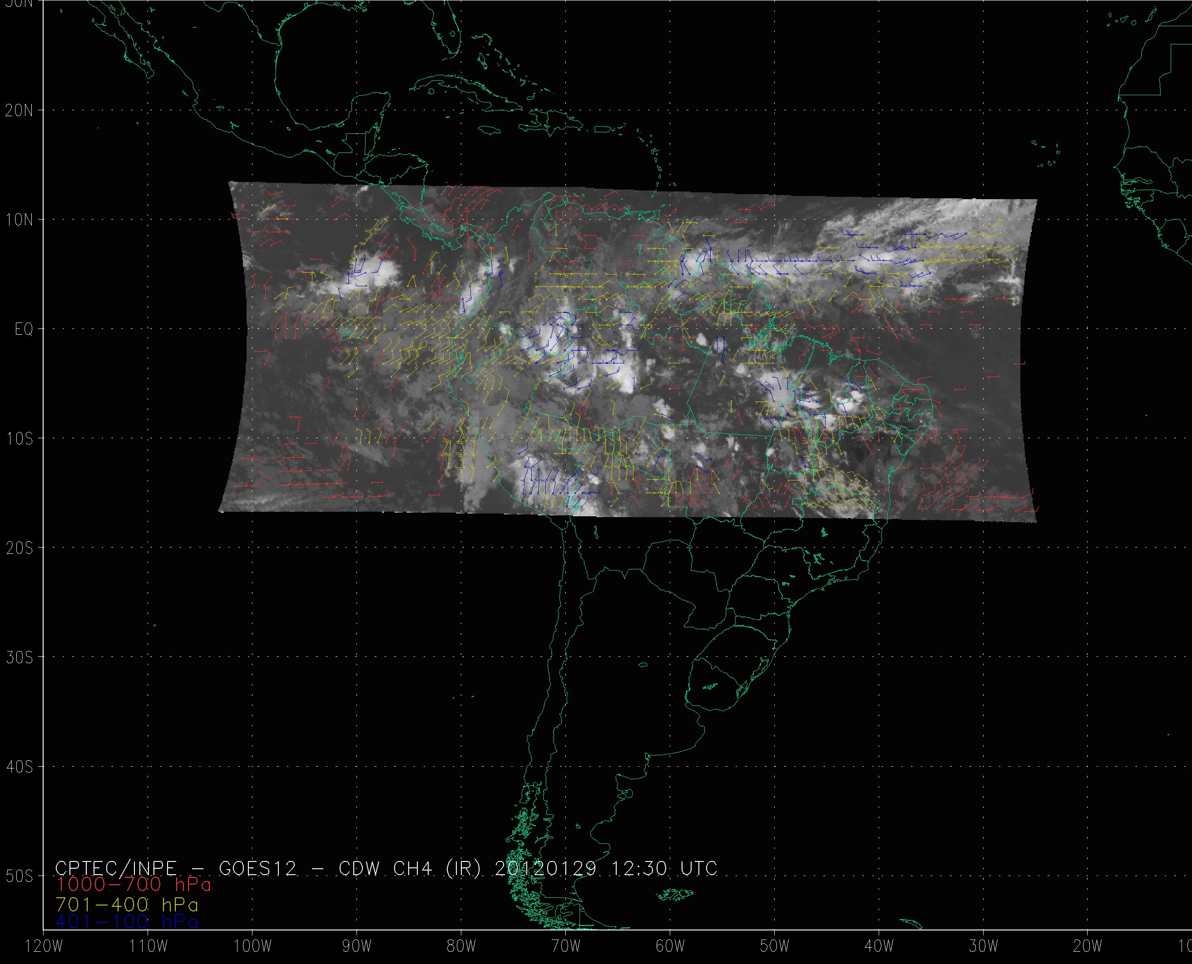Click the blue 401-100 hPa legend entry
Viewport: 1192px width, 964px height.
[127, 922]
